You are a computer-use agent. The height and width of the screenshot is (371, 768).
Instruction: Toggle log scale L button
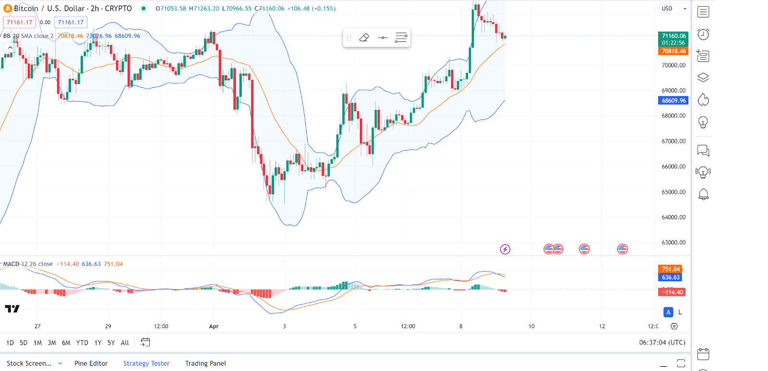(680, 312)
